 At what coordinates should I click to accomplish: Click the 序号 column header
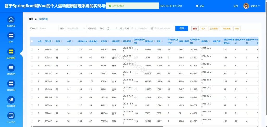pos(40,41)
